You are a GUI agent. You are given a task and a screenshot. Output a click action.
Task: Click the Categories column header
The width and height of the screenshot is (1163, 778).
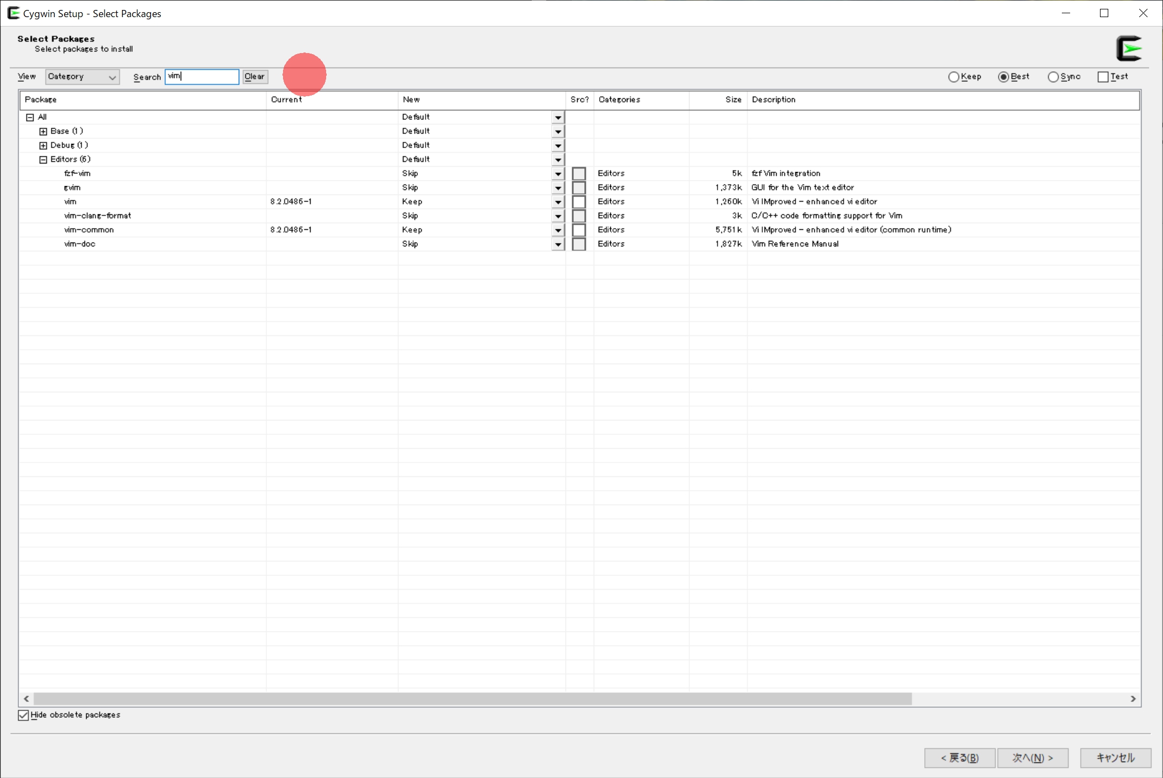641,100
